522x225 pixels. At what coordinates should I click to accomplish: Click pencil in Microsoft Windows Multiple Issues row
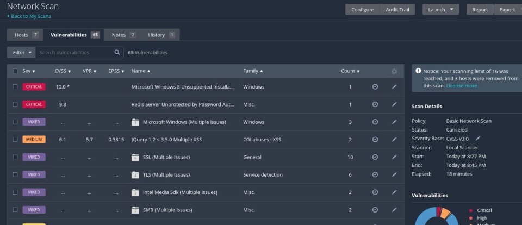(394, 122)
